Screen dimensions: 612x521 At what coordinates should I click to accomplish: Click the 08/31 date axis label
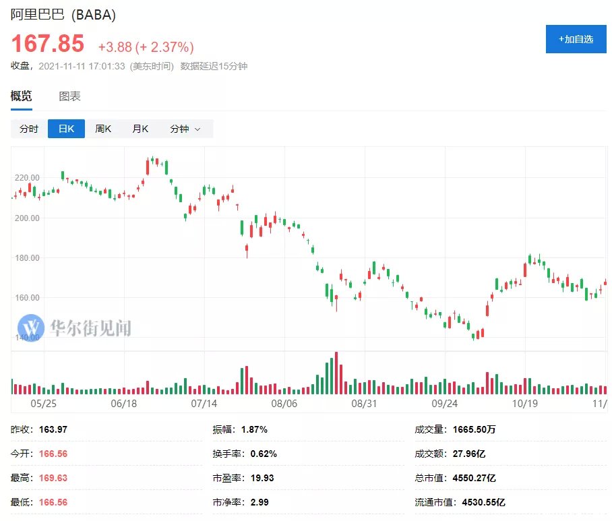click(364, 404)
